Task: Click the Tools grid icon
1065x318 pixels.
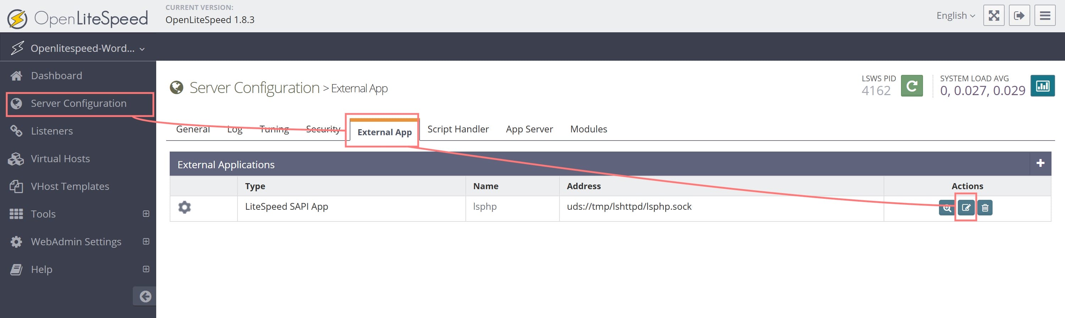Action: point(16,214)
